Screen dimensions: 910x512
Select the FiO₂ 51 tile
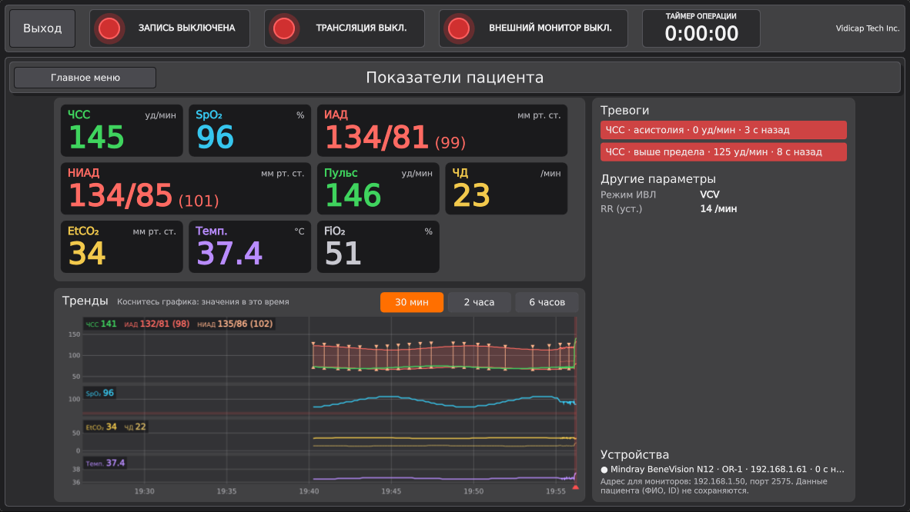coord(378,247)
